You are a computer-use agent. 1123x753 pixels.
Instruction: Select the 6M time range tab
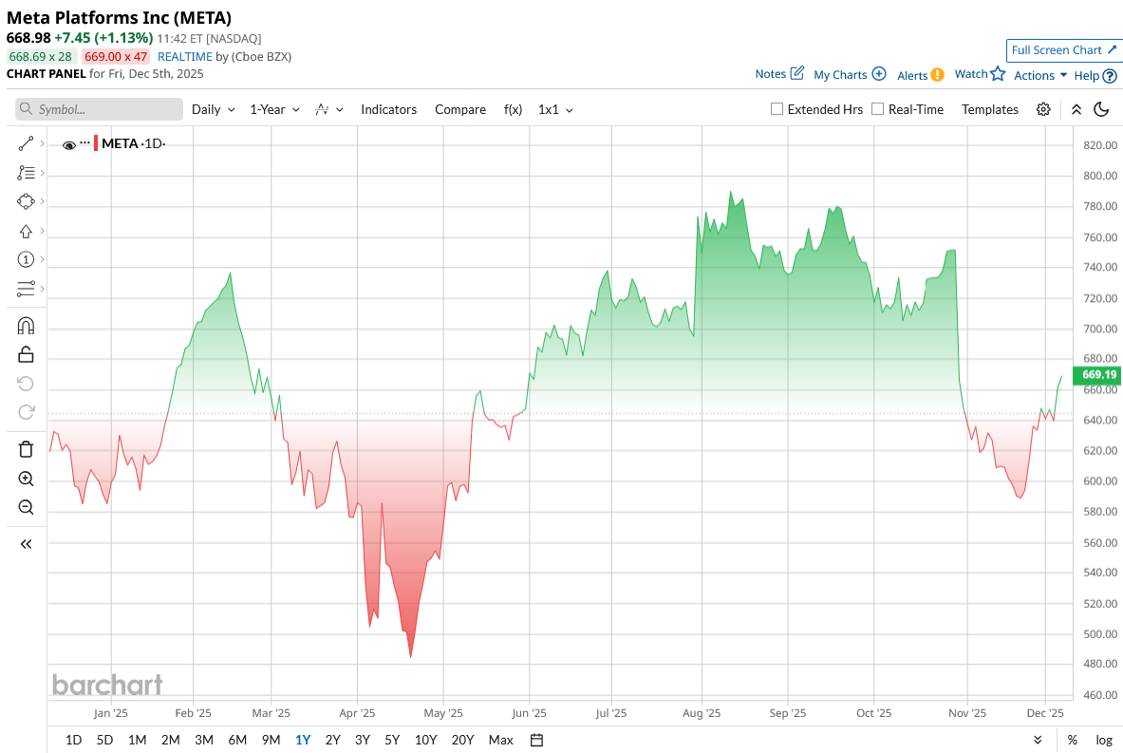pos(237,740)
